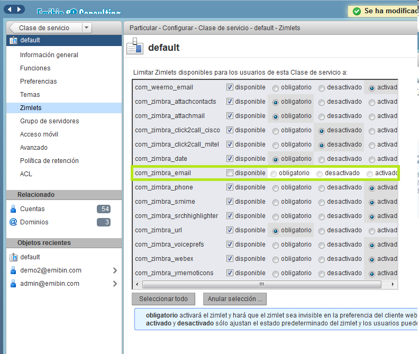
Task: Click Anular selección button
Action: click(235, 299)
